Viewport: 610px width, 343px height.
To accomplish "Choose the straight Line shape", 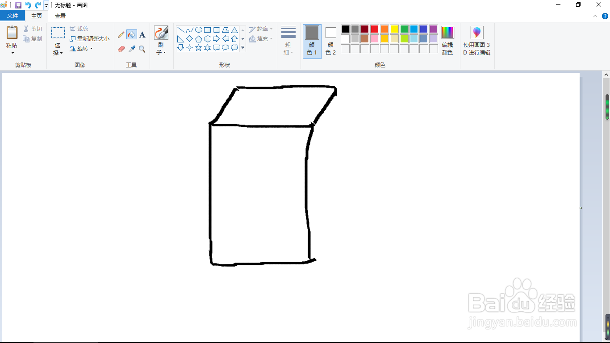I will point(181,30).
